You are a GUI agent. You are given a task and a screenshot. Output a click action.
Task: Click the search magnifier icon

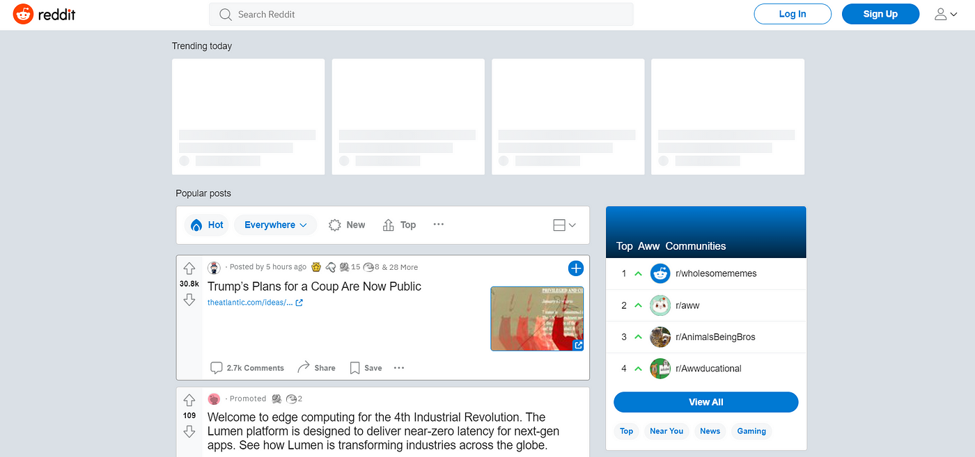225,14
